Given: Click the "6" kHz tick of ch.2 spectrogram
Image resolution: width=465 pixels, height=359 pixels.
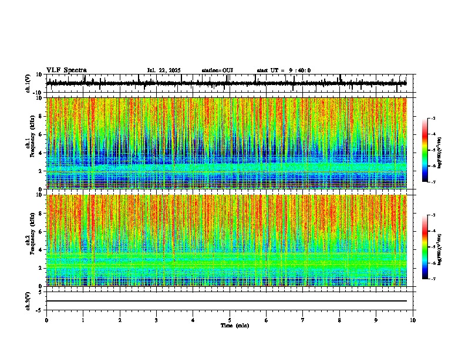Looking at the screenshot, I should (x=41, y=232).
